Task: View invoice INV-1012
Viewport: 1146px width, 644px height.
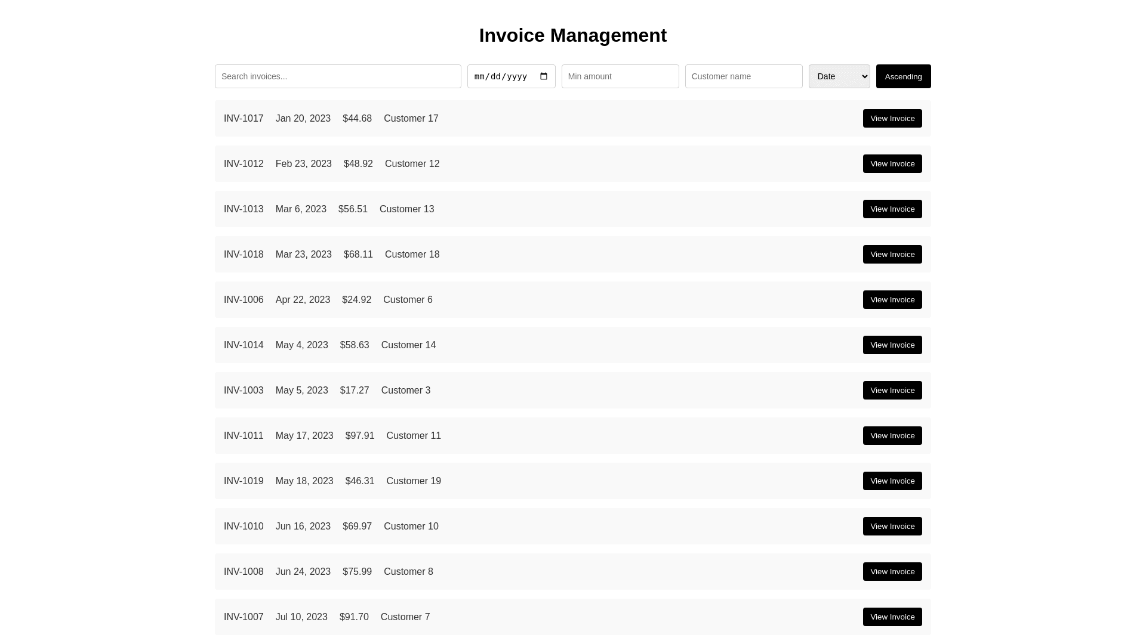Action: tap(892, 164)
